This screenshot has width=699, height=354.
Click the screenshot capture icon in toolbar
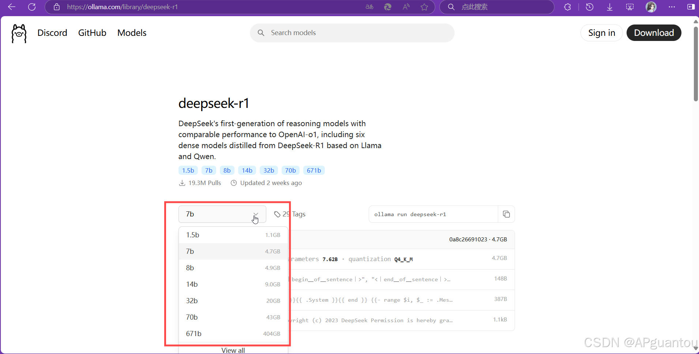click(x=630, y=7)
